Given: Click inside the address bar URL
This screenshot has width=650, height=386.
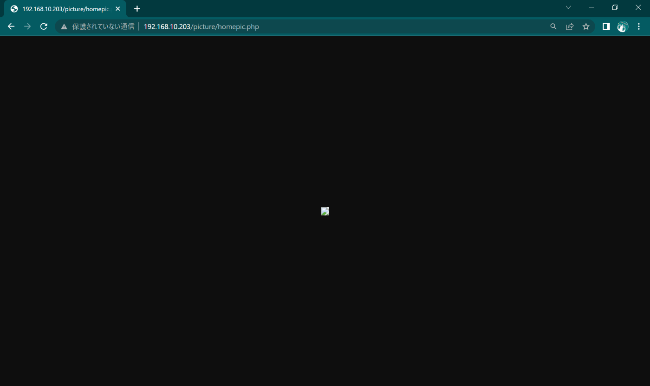Looking at the screenshot, I should coord(201,26).
